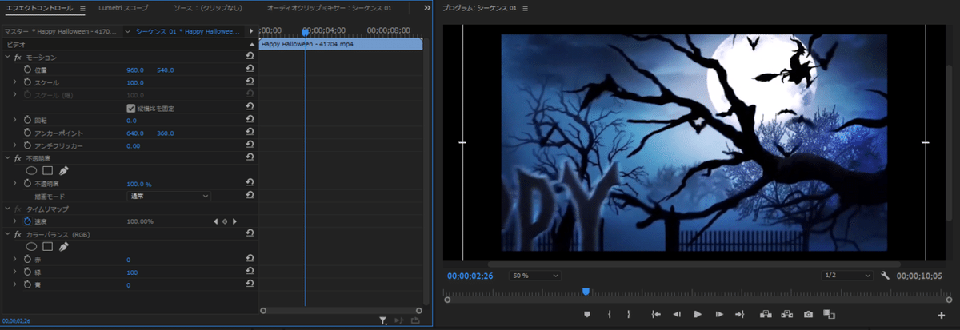
Task: Add keyframe for 速度
Action: pyautogui.click(x=224, y=221)
